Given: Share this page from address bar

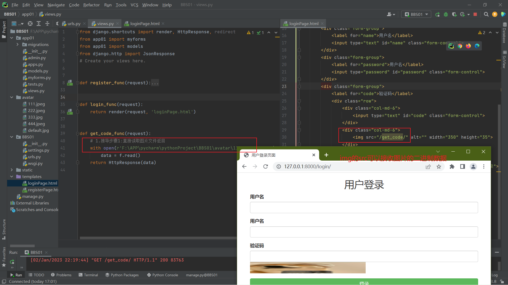Looking at the screenshot, I should [x=428, y=166].
